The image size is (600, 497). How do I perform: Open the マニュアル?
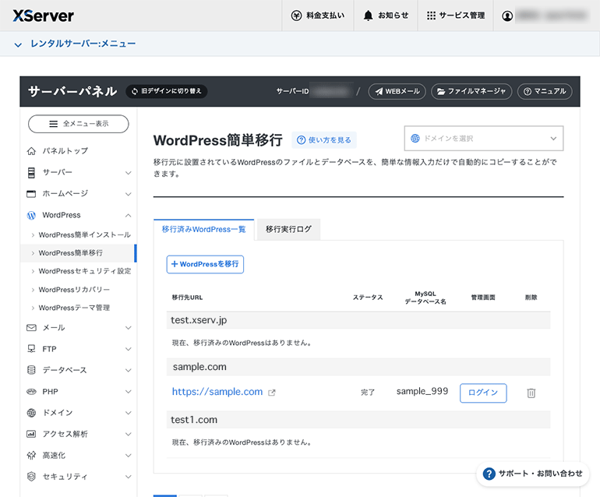(x=545, y=91)
